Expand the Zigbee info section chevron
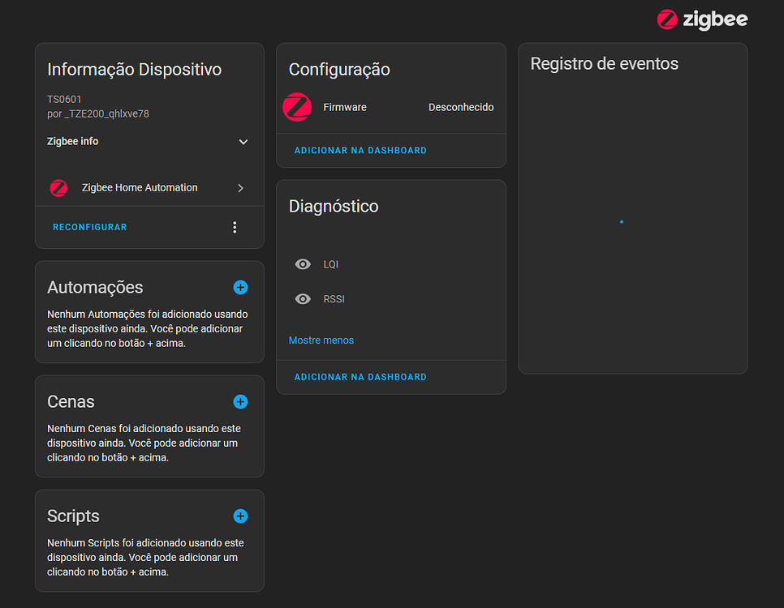 coord(243,142)
